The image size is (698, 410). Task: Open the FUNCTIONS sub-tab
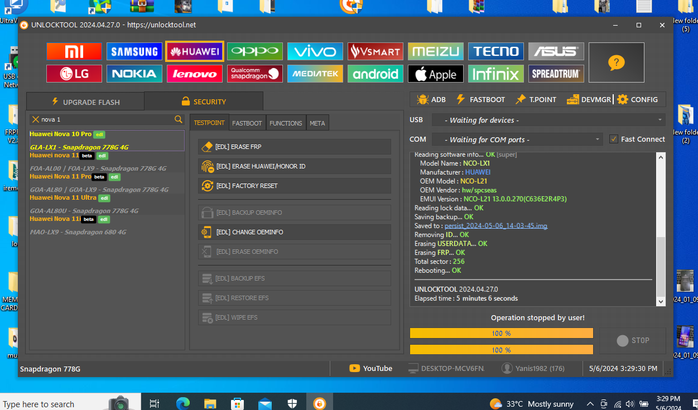tap(286, 123)
